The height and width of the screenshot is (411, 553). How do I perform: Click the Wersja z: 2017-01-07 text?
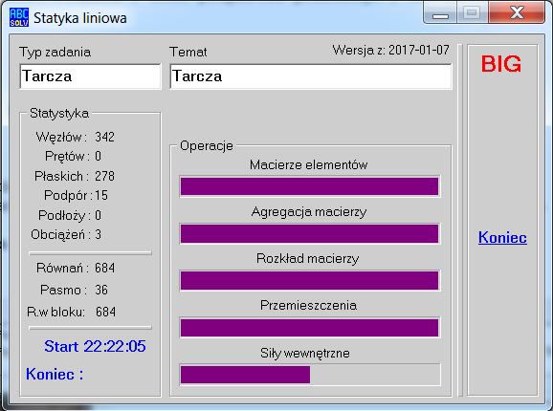point(390,50)
